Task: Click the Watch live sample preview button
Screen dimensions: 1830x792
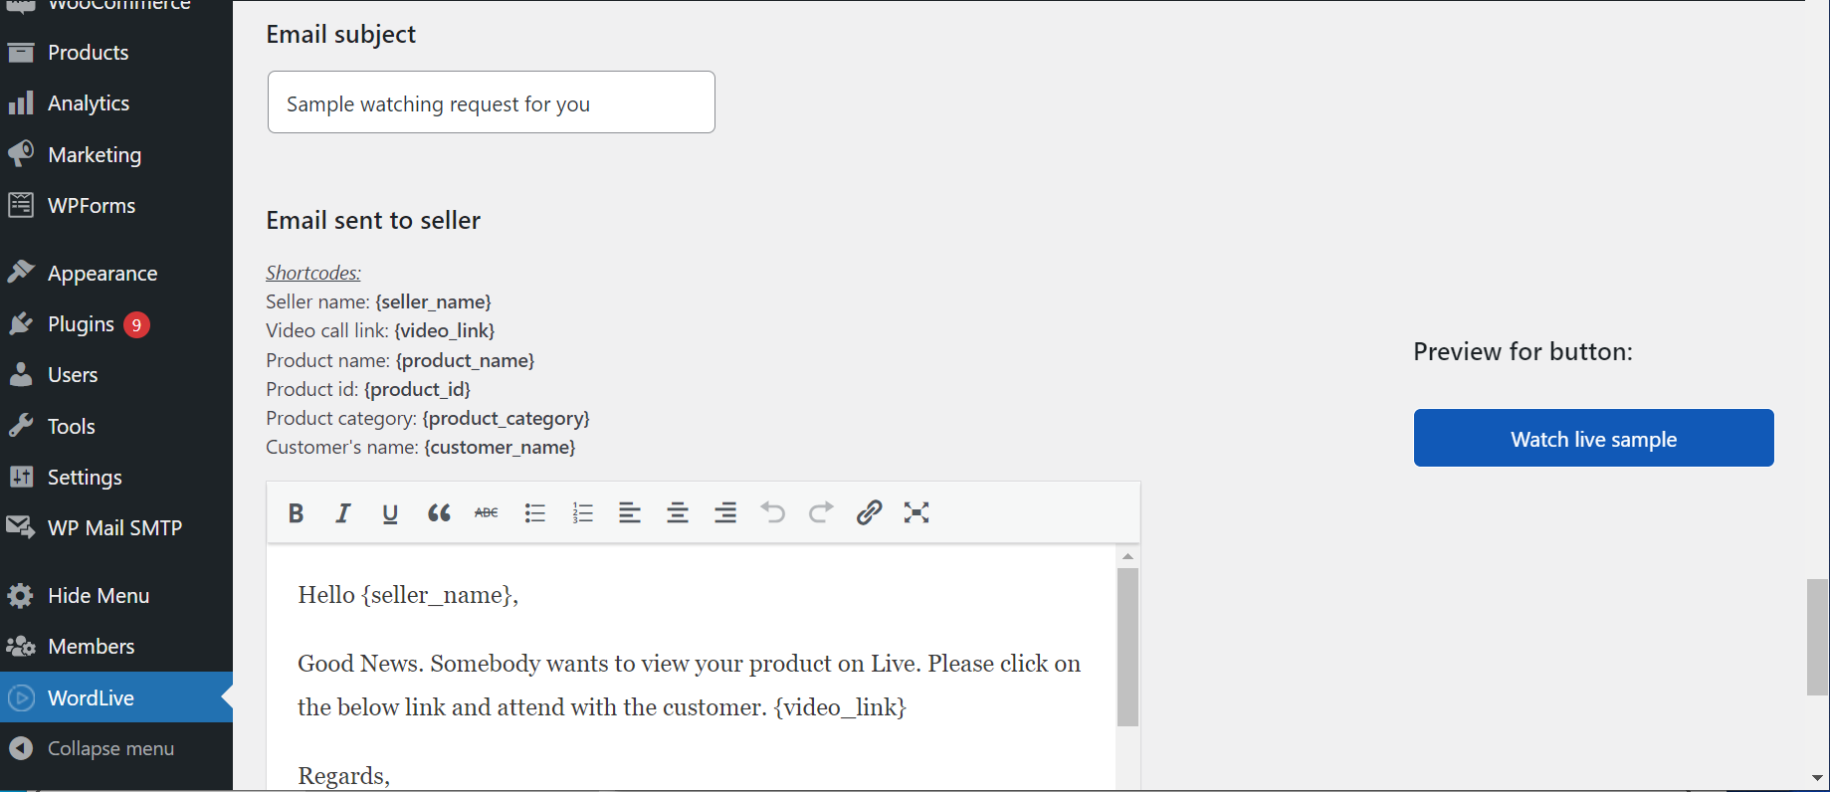Action: pyautogui.click(x=1593, y=438)
